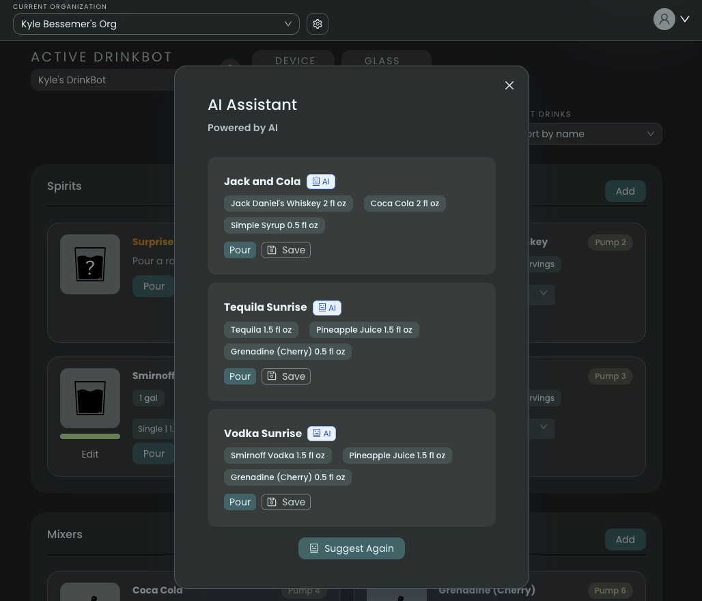Click the question-mark glass icon for the Surprise drink
Viewport: 702px width, 601px height.
tap(90, 264)
